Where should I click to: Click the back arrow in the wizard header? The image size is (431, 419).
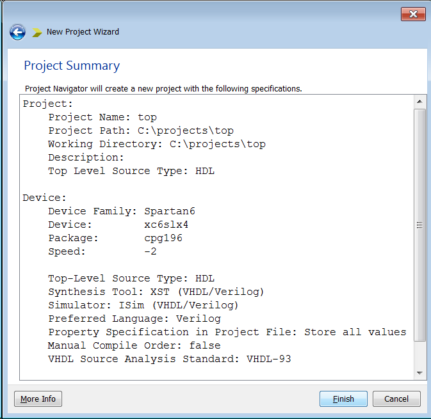(17, 32)
